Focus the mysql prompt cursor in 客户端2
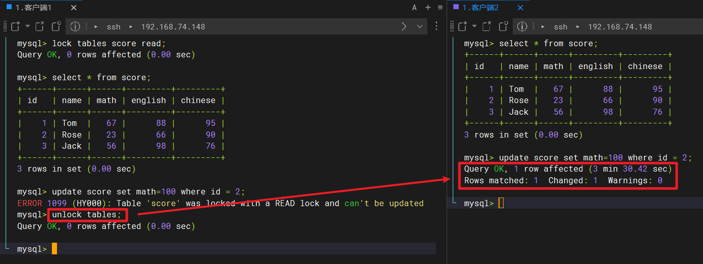Viewport: 703px width, 264px height. (501, 203)
